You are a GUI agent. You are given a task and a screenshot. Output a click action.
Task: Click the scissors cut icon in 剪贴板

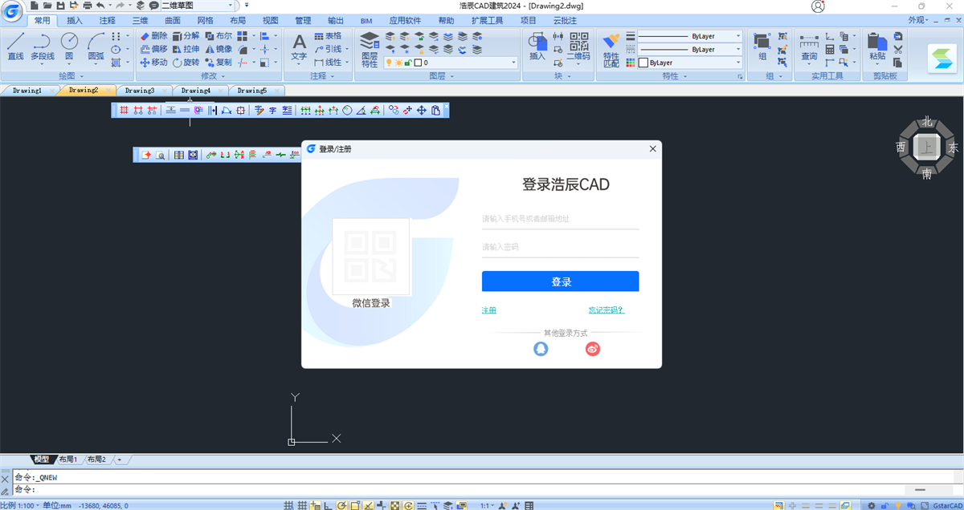[898, 49]
